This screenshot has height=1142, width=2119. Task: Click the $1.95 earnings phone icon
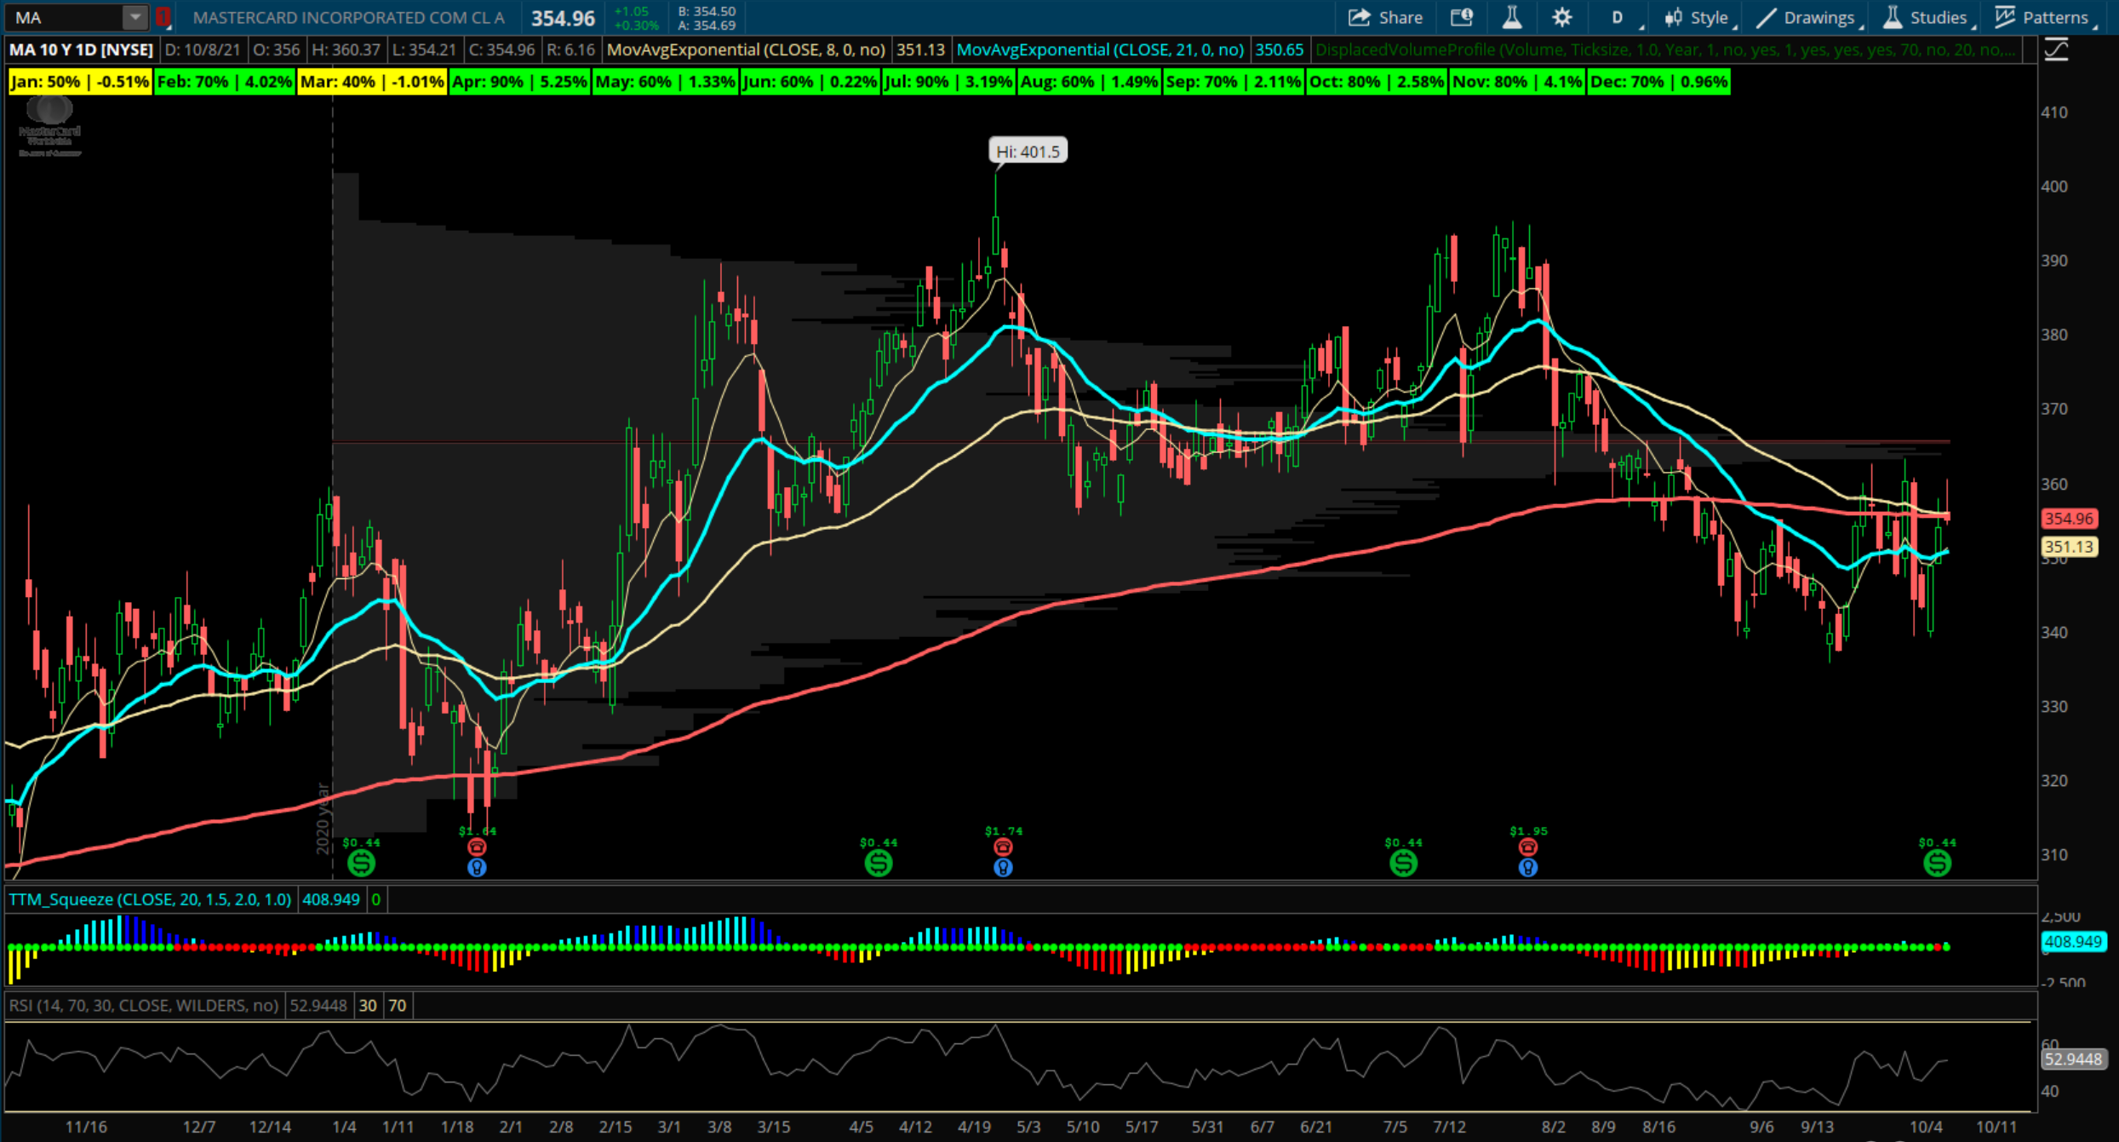[1528, 847]
